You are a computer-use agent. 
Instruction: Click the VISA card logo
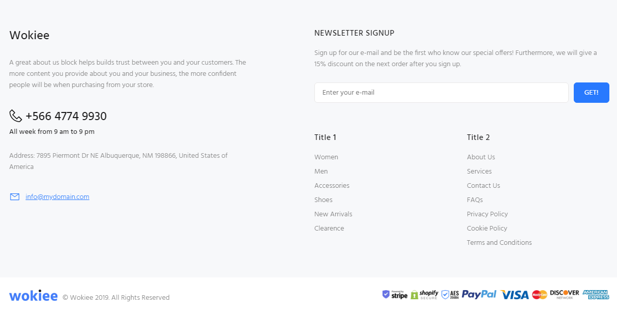(515, 295)
